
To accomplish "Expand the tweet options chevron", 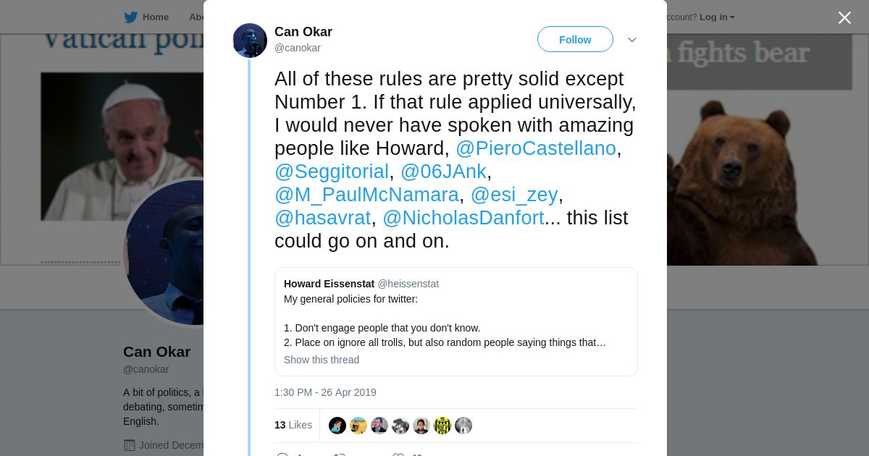I will click(631, 40).
